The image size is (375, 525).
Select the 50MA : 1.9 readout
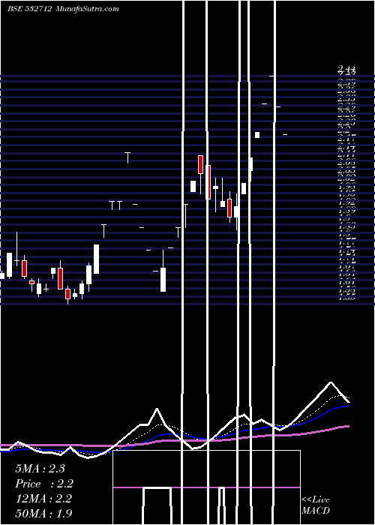tap(43, 513)
